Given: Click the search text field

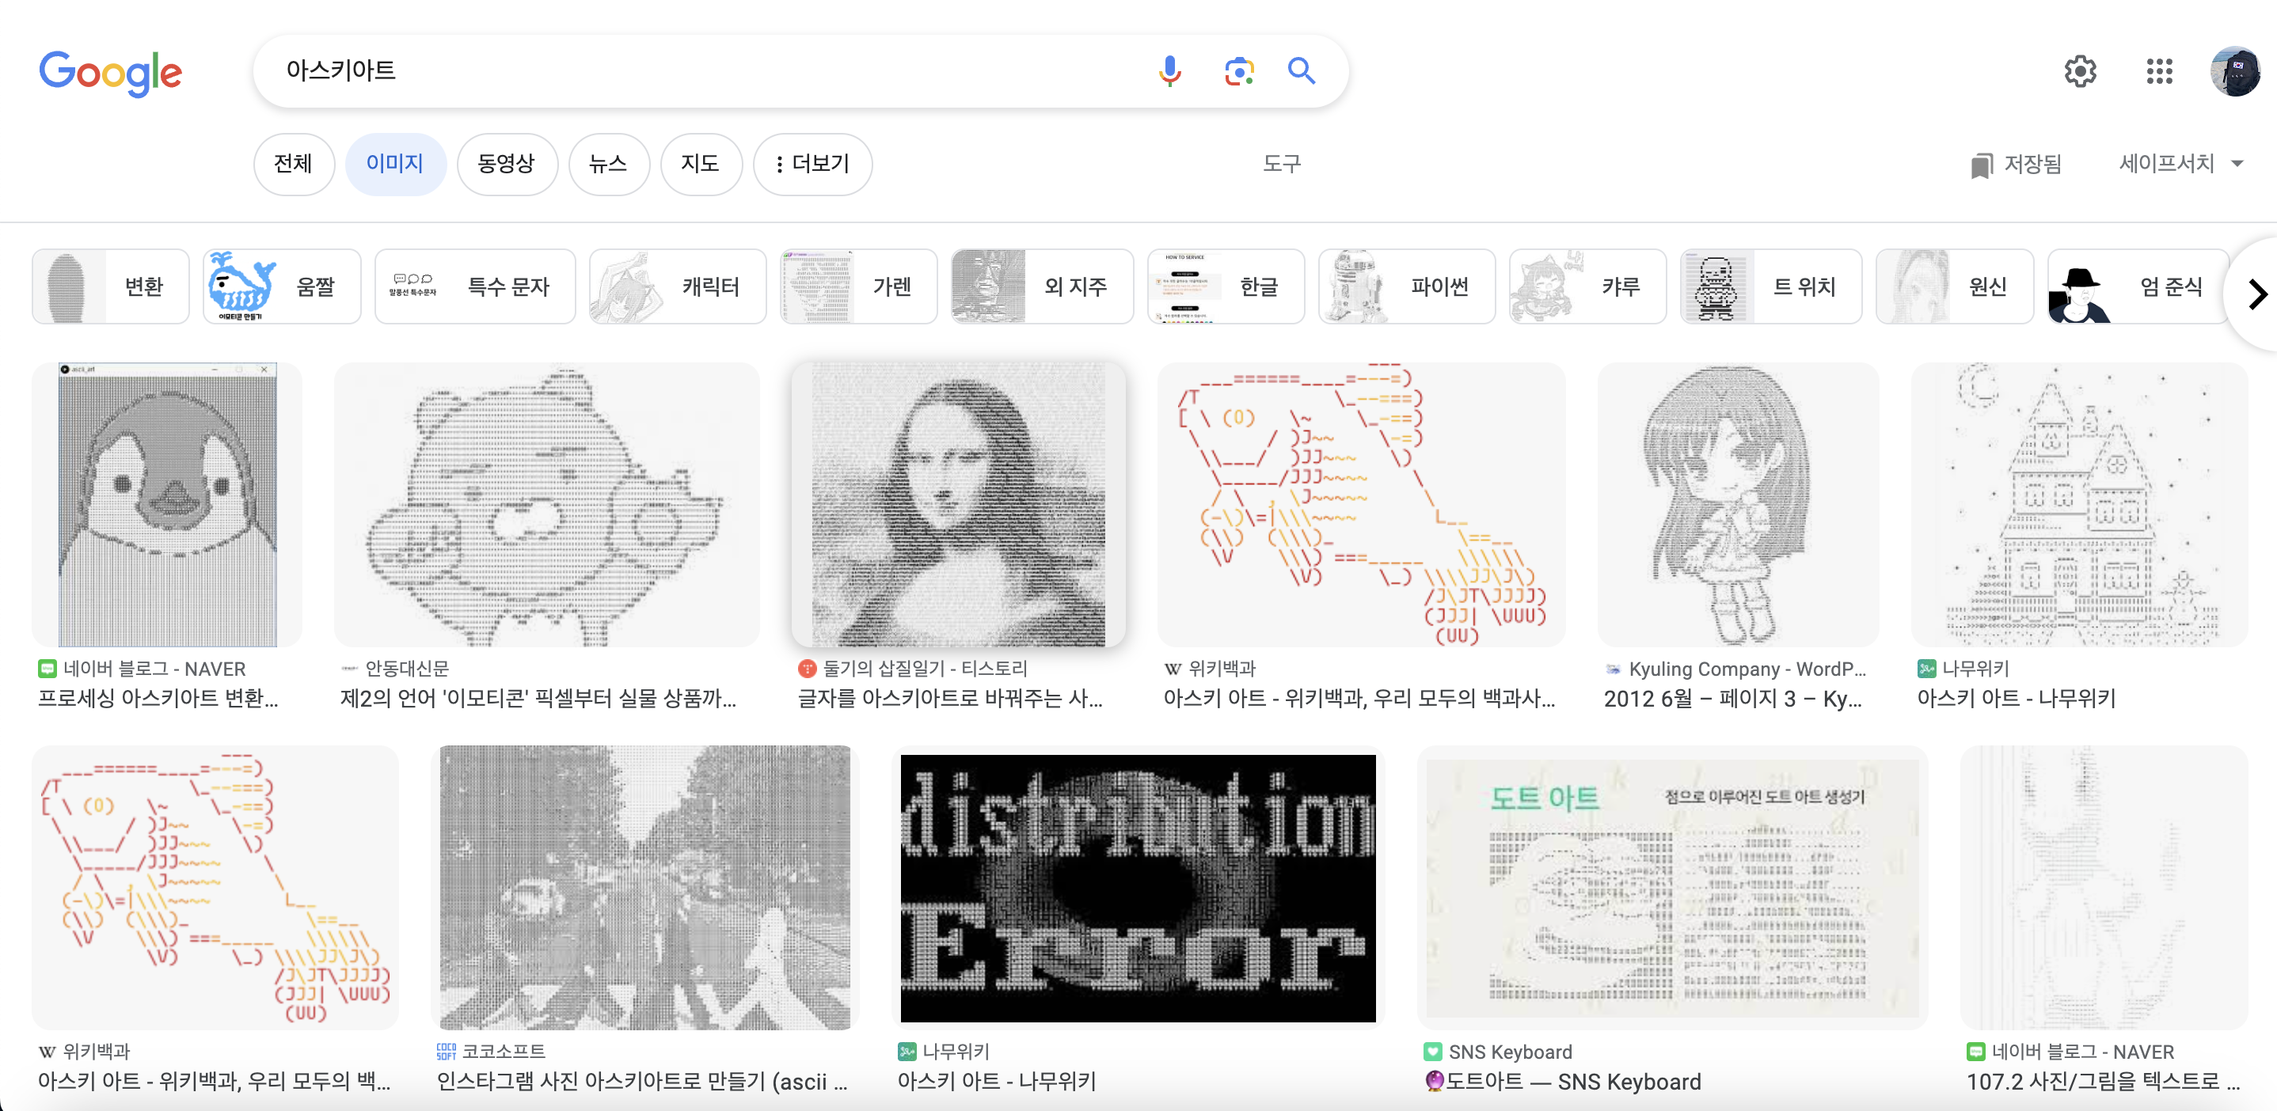Looking at the screenshot, I should [x=690, y=70].
